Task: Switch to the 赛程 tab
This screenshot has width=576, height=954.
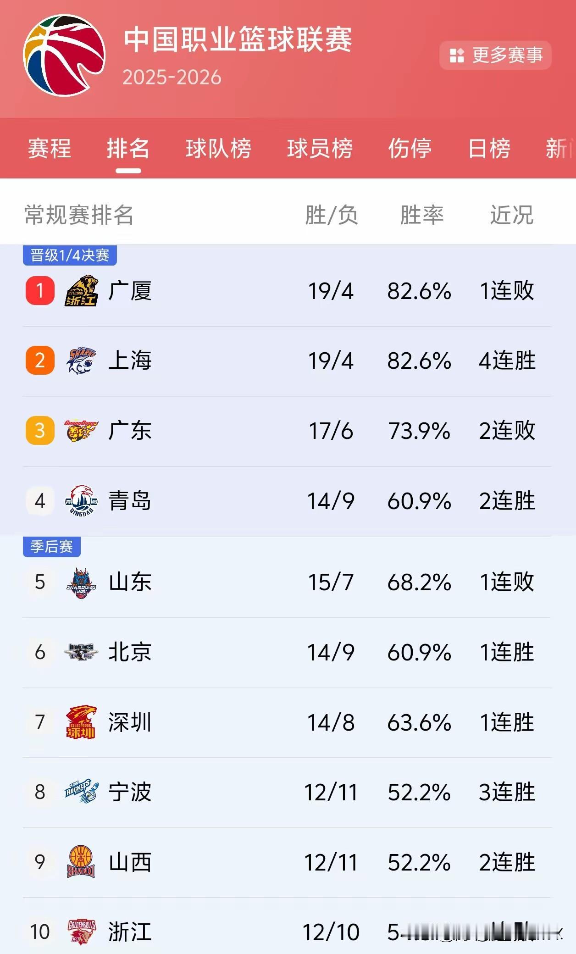Action: click(x=50, y=150)
